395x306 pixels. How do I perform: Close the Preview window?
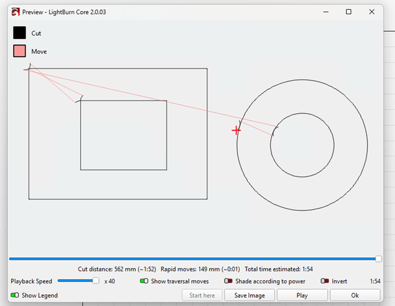372,12
